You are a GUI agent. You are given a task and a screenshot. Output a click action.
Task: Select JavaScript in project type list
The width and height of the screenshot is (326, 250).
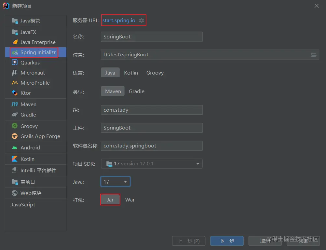[x=36, y=204]
